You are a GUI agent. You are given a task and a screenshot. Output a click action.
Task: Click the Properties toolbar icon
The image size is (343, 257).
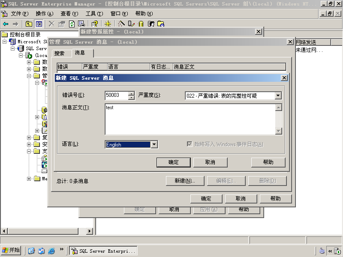(x=61, y=24)
